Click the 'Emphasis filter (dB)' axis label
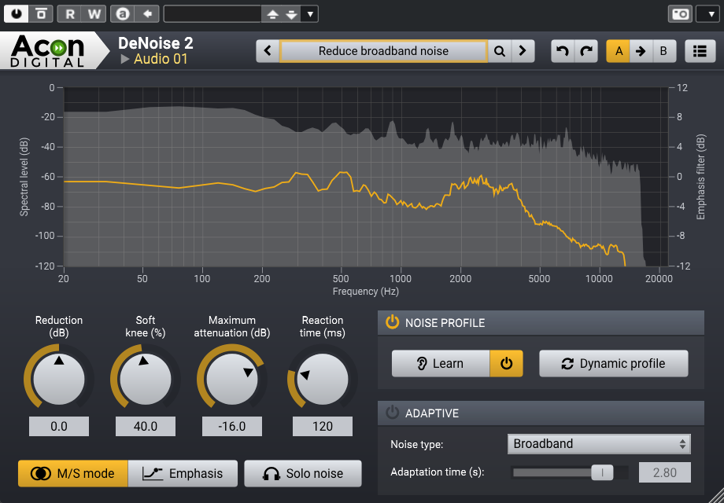This screenshot has width=724, height=503. 701,177
